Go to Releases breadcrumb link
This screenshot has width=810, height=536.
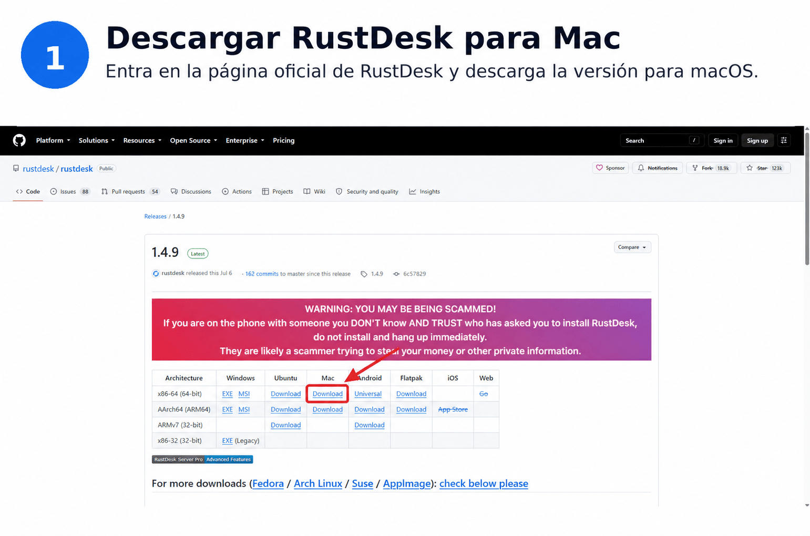tap(156, 217)
